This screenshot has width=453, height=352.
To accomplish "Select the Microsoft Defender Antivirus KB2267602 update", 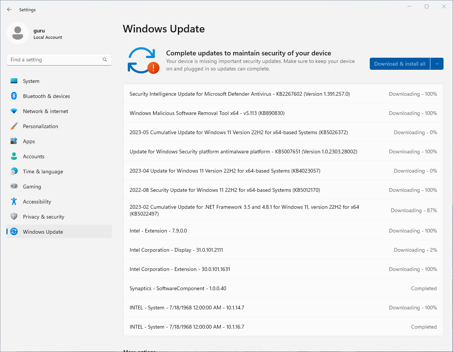I will pos(283,94).
